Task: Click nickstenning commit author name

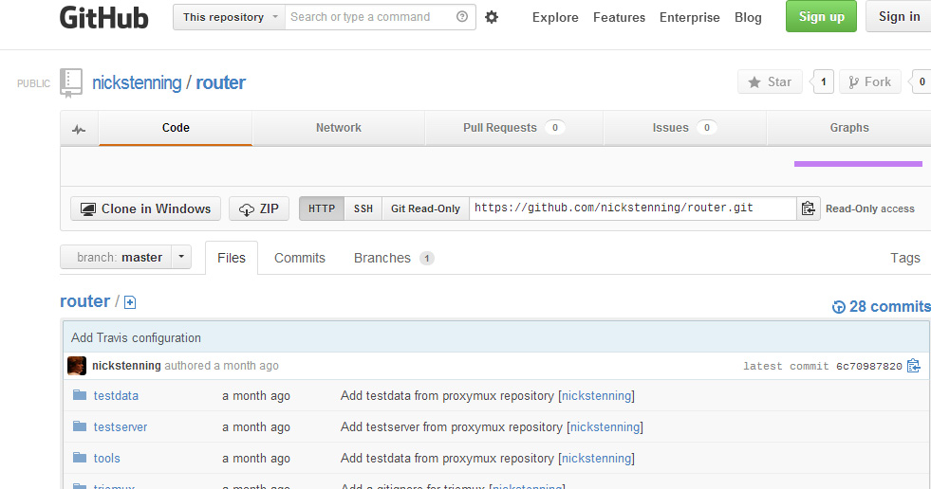Action: pyautogui.click(x=126, y=366)
